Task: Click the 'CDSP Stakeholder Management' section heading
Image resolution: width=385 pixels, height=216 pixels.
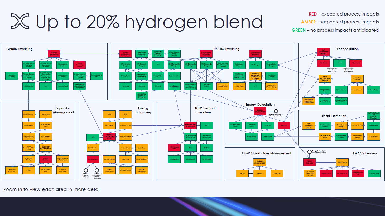Action: coord(266,153)
